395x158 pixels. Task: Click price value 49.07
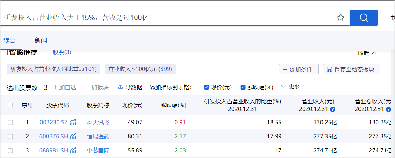[x=136, y=123]
